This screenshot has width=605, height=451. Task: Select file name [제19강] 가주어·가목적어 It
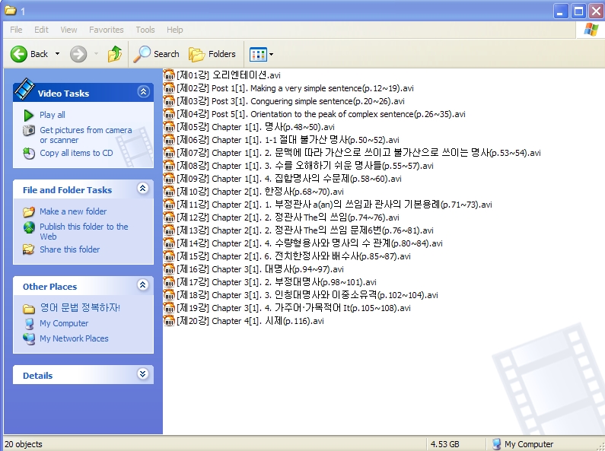click(294, 307)
